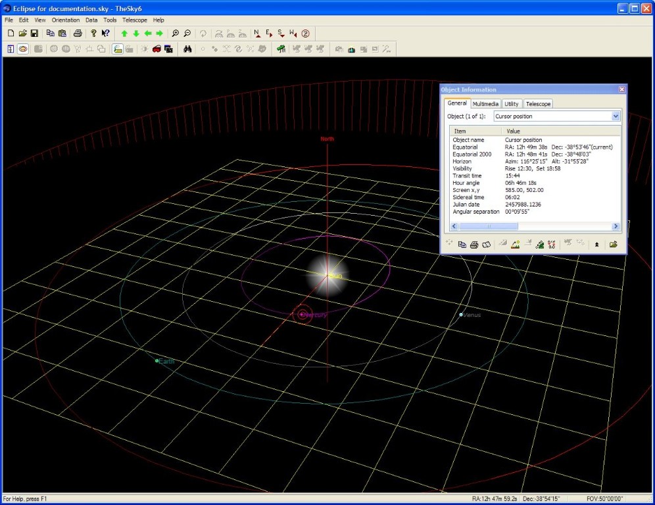This screenshot has height=505, width=655.
Task: Click the sun-over-horizon icon in dialog
Action: click(x=515, y=245)
